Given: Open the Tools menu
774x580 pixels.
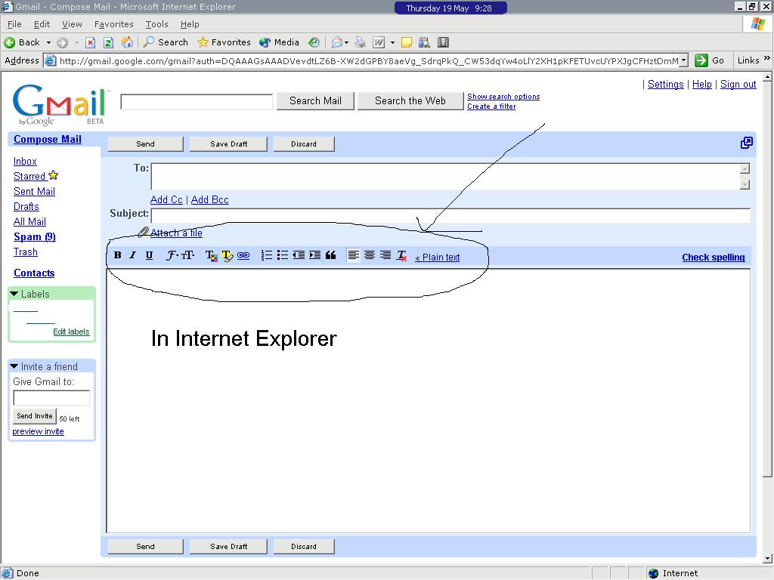Looking at the screenshot, I should click(x=156, y=24).
